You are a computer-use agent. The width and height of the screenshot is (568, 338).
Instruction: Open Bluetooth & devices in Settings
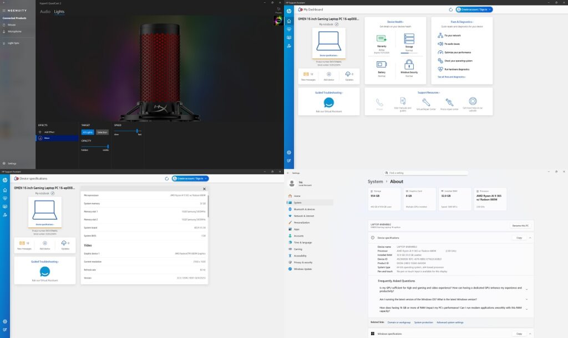pyautogui.click(x=305, y=209)
